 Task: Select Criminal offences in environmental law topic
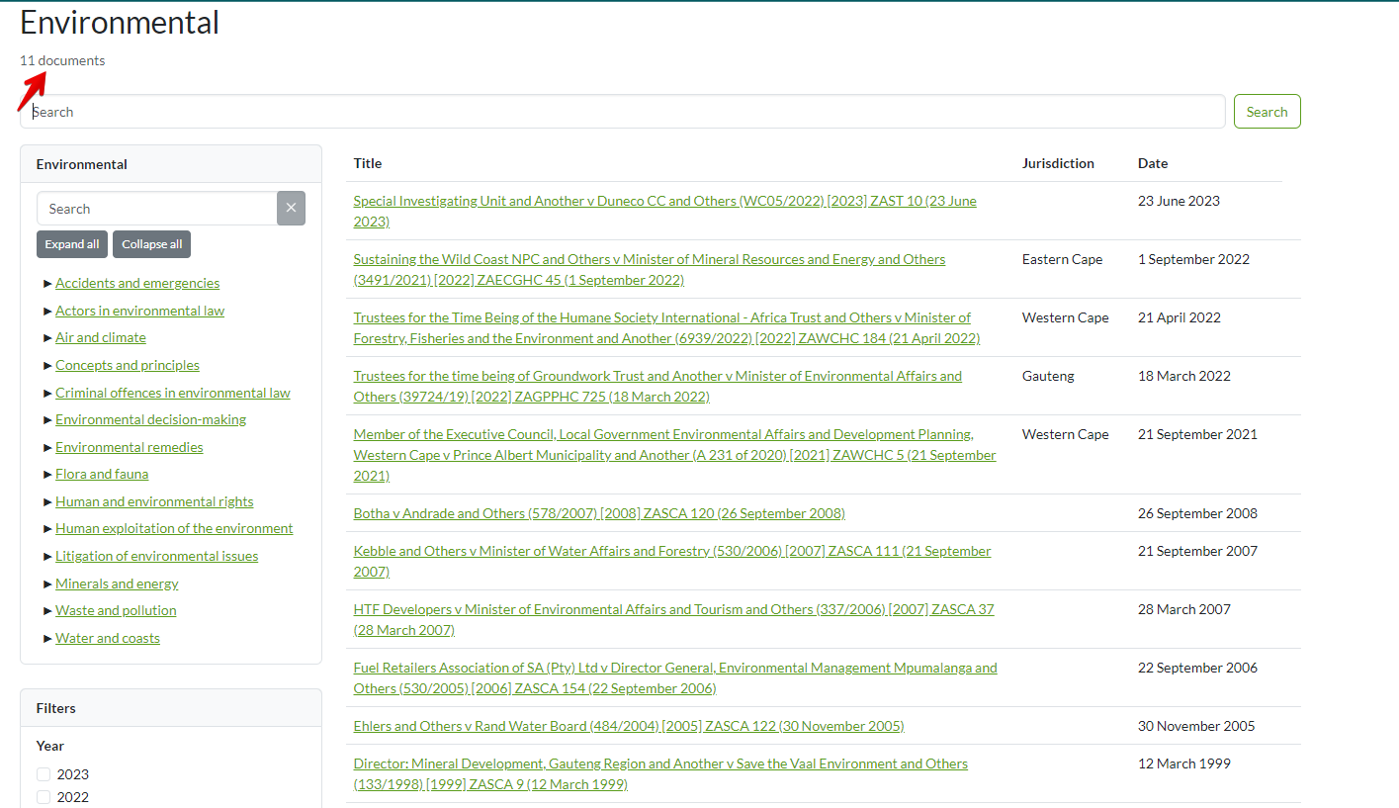[172, 393]
